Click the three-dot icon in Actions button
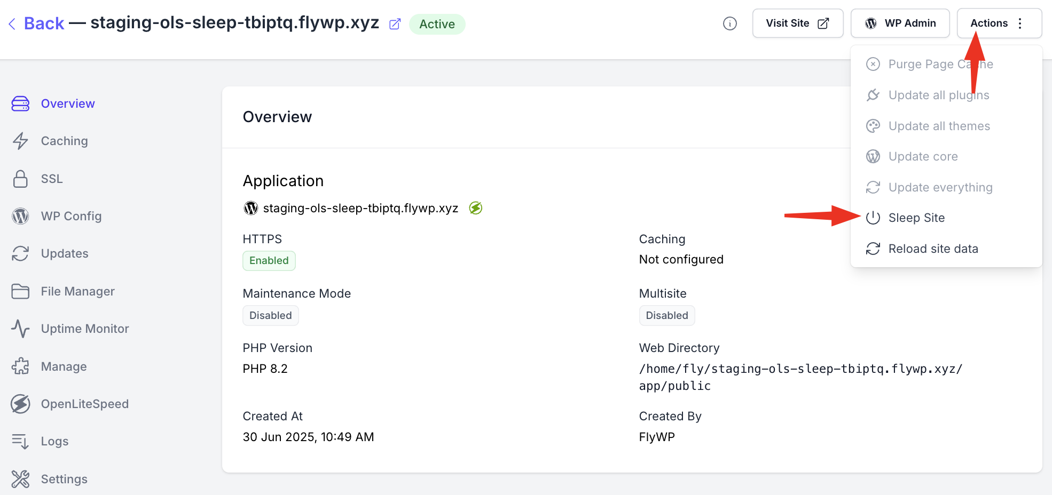1052x495 pixels. [x=1020, y=23]
